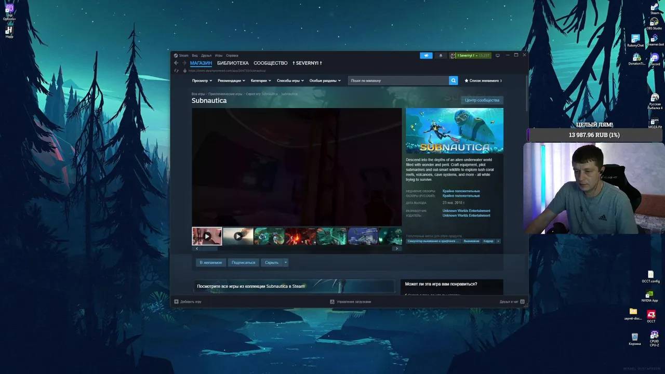Click the profile avatar in the Steam header
Screen dimensions: 665x374
coord(453,56)
